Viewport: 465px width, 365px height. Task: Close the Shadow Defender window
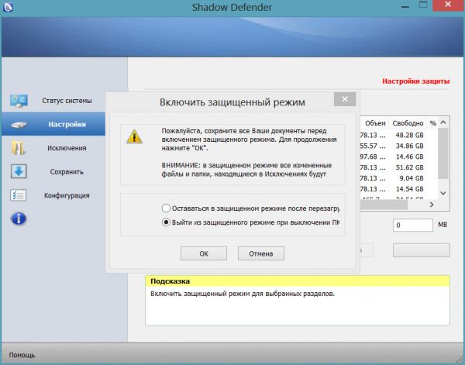pyautogui.click(x=448, y=5)
